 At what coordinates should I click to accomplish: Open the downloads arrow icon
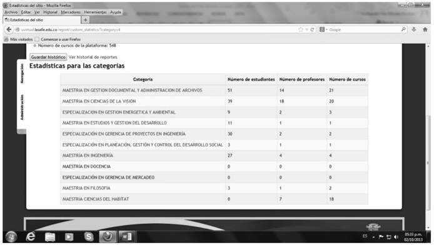pos(414,29)
